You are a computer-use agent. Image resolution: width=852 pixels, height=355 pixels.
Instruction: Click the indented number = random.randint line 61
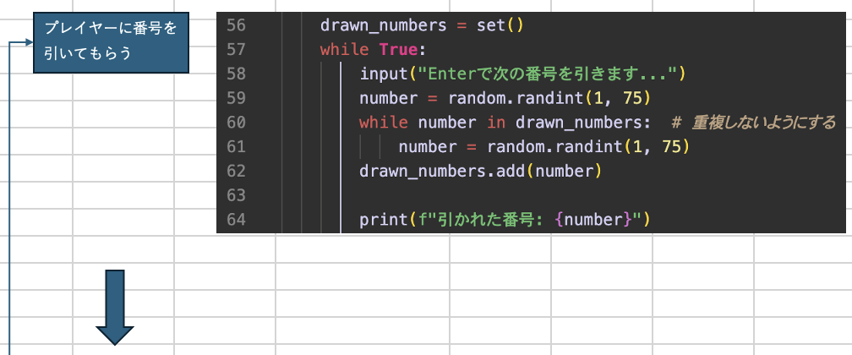click(544, 147)
